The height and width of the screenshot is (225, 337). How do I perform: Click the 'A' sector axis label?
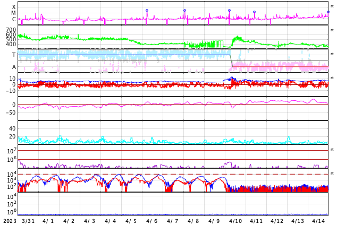coord(14,67)
